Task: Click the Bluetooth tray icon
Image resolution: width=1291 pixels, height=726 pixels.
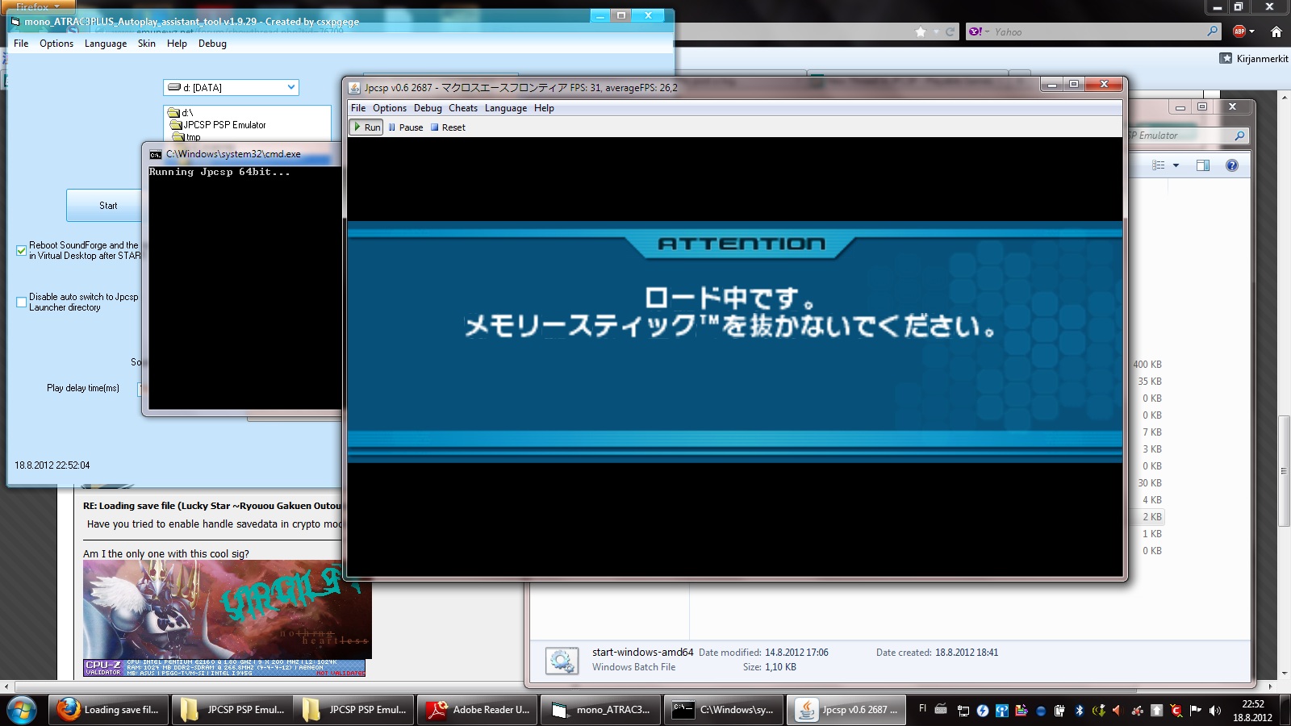Action: [x=1079, y=711]
